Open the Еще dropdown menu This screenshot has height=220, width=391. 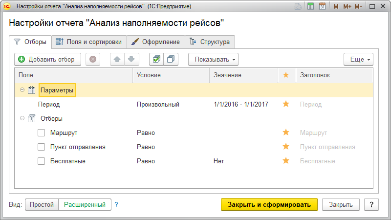coord(358,60)
